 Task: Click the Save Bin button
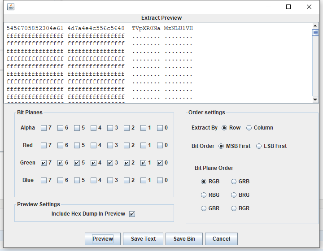coord(184,239)
